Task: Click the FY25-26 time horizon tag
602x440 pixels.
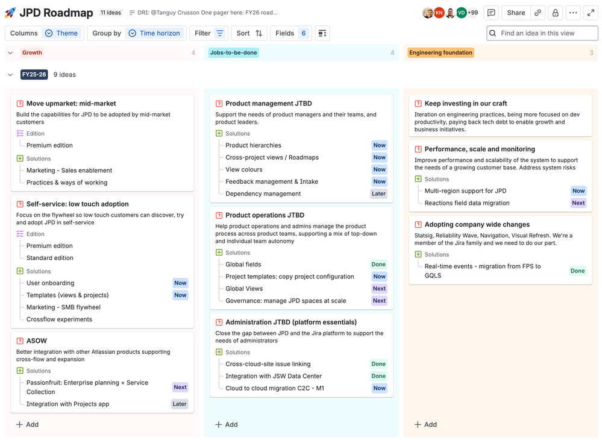Action: [x=34, y=75]
